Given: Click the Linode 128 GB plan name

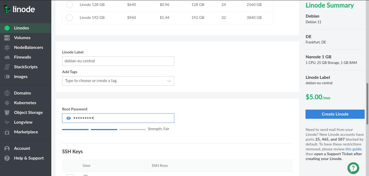Looking at the screenshot, I should click(92, 5).
